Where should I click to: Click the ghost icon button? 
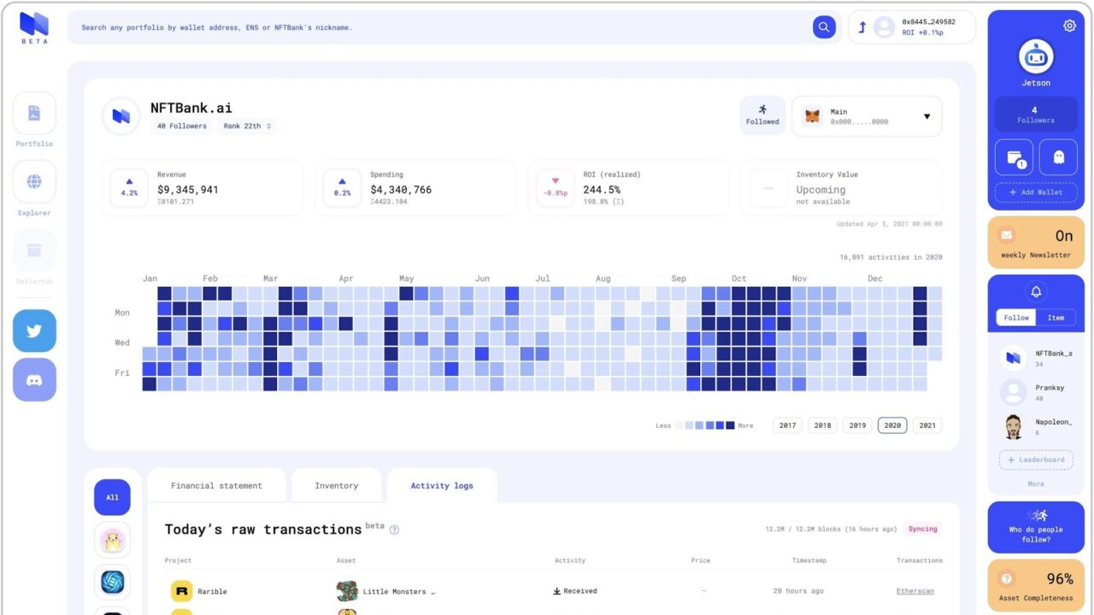pos(1058,157)
